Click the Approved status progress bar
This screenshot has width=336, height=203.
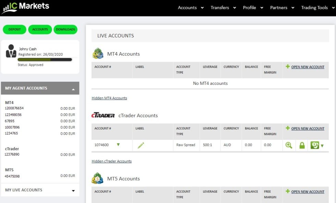[x=45, y=59]
